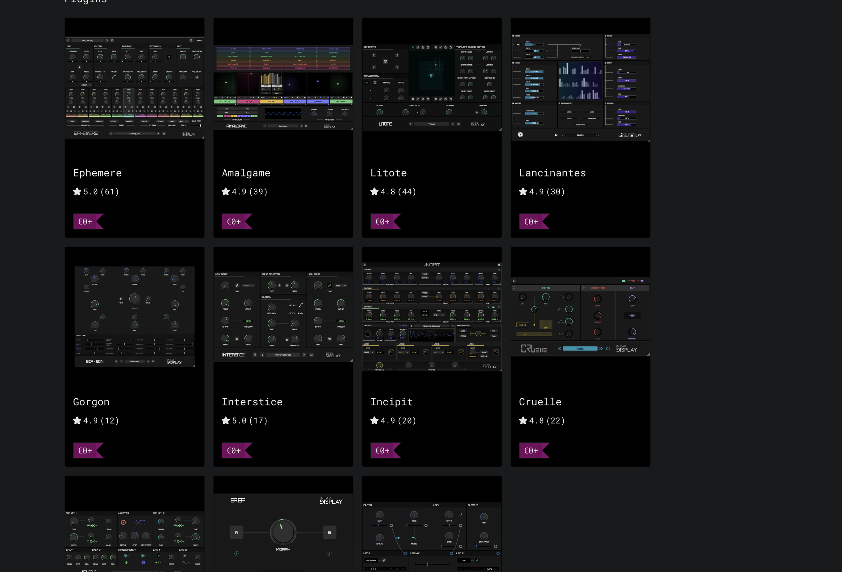Click the gear icon in Lancinantes' bottom bar
The image size is (842, 572).
(556, 135)
